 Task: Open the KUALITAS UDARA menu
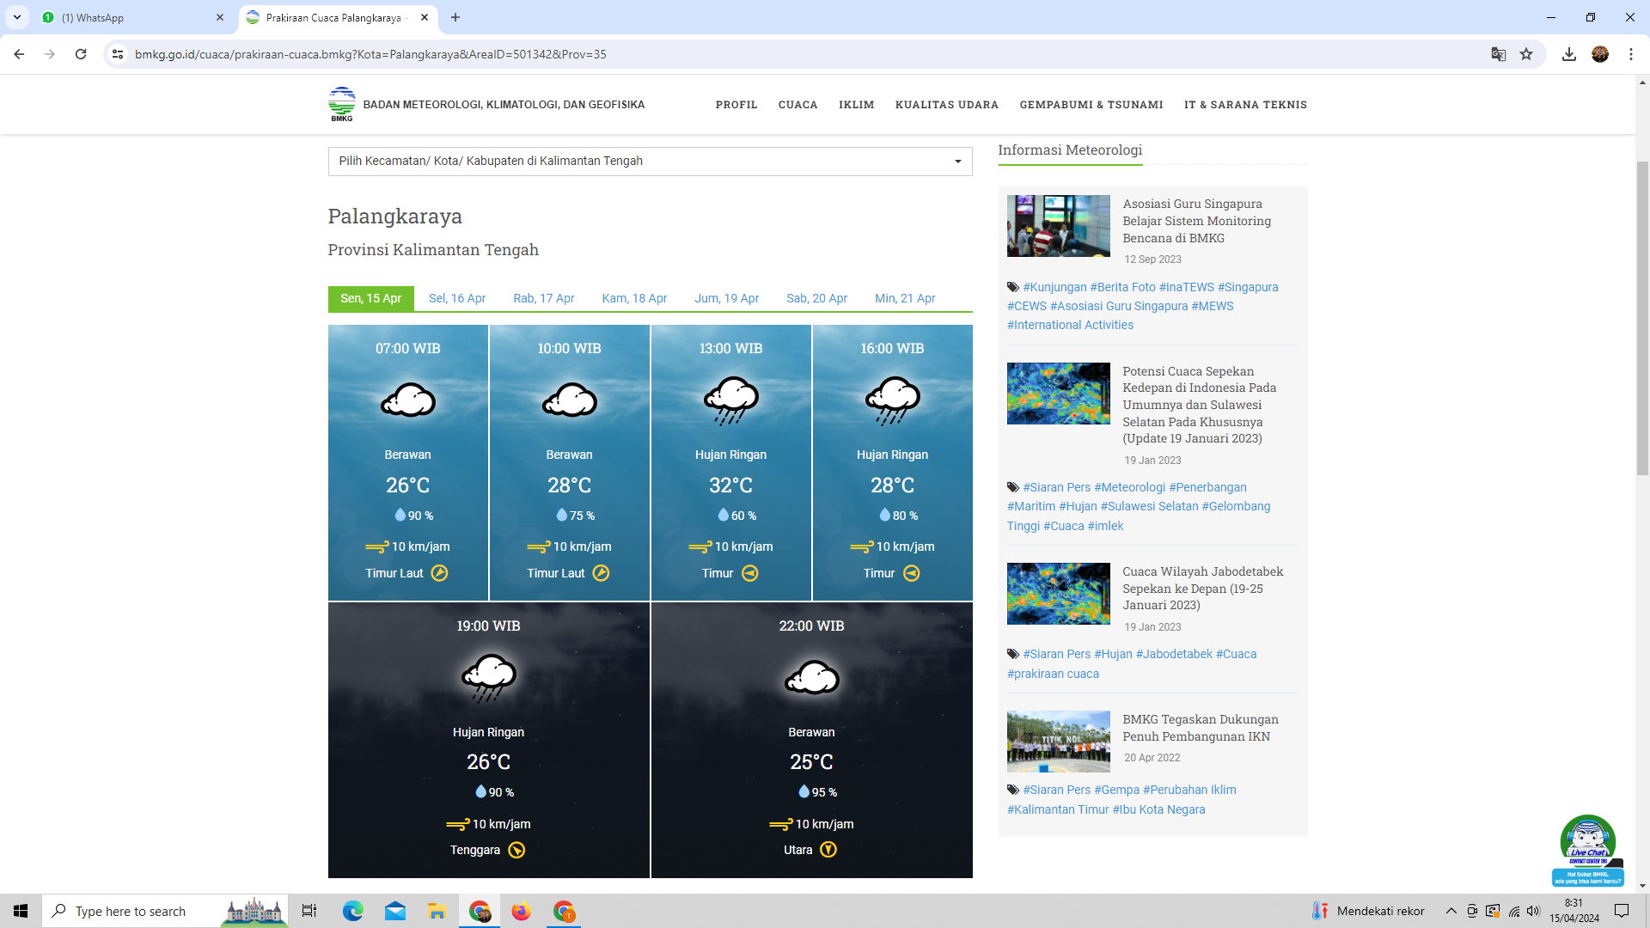pos(947,105)
